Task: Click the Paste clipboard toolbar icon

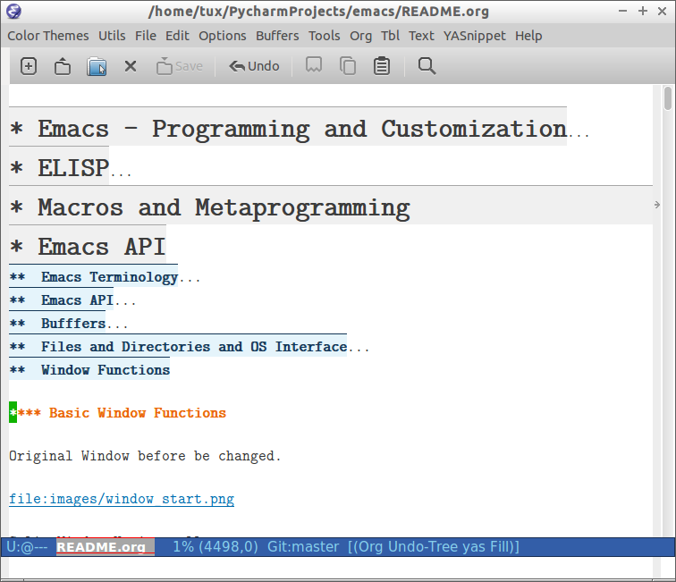Action: tap(382, 66)
